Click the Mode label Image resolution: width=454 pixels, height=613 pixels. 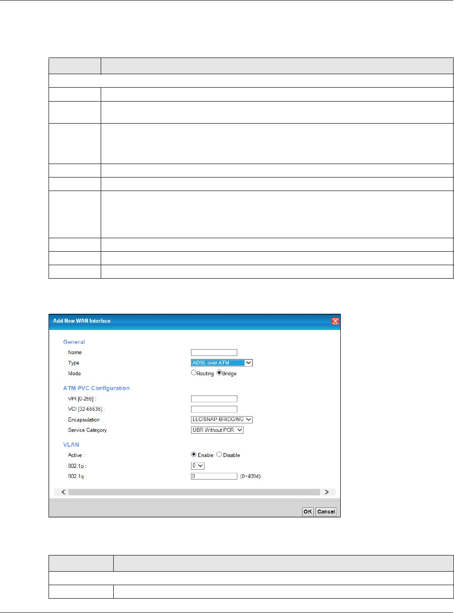(x=75, y=373)
